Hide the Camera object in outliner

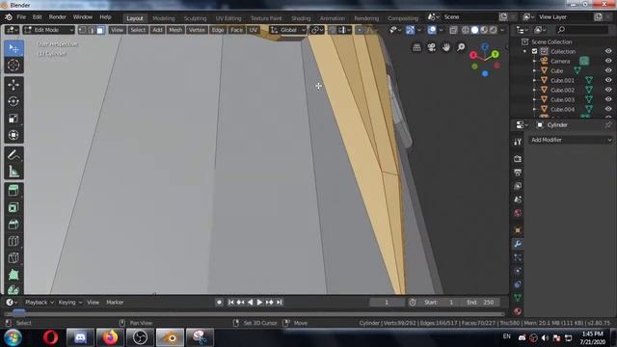coord(608,61)
